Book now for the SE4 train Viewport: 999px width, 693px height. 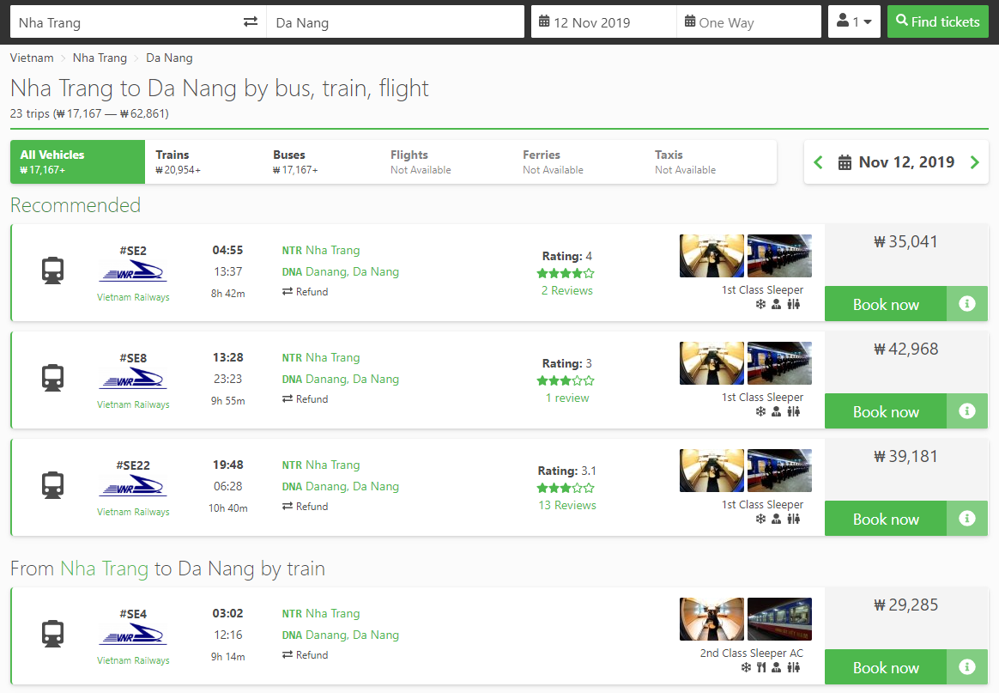coord(886,667)
